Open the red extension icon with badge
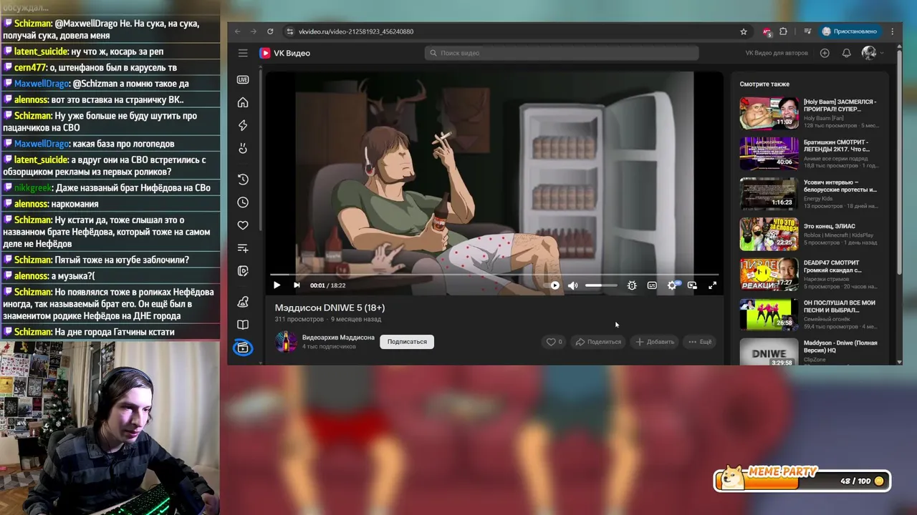This screenshot has width=917, height=515. [x=767, y=31]
